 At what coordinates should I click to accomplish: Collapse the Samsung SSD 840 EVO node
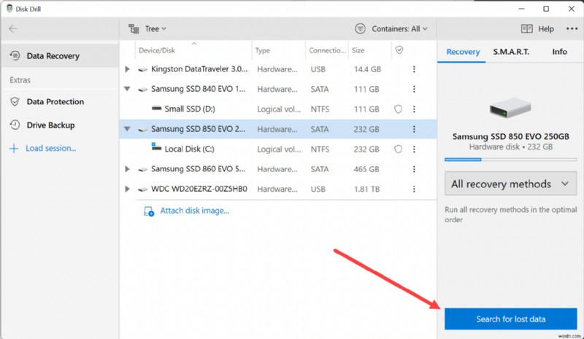(127, 89)
